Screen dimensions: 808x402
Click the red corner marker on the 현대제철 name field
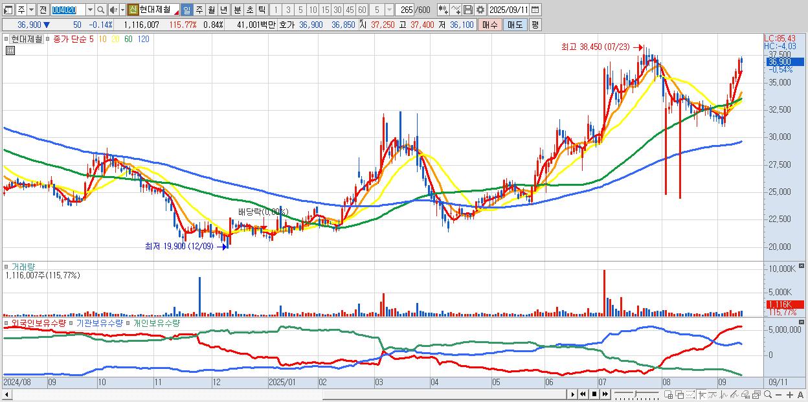[x=176, y=14]
